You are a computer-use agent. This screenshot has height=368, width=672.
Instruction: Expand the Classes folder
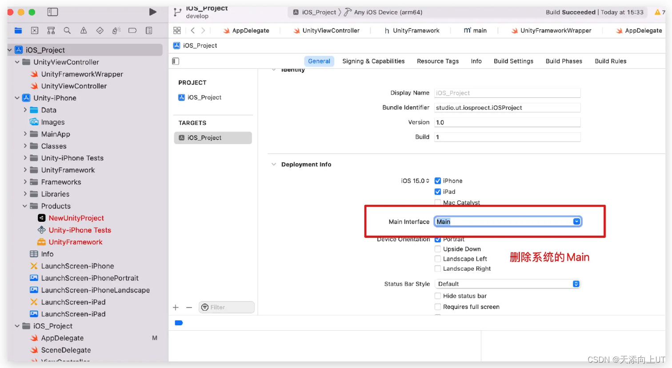pos(25,146)
